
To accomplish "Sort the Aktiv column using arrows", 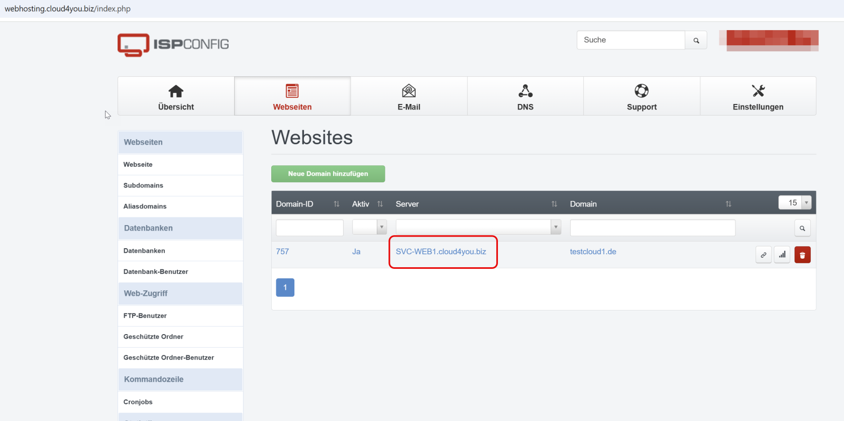I will coord(380,204).
